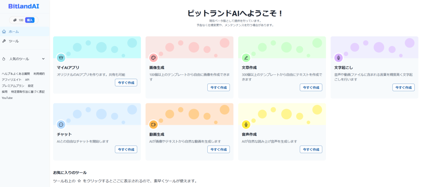The width and height of the screenshot is (421, 187).
Task: Open the プレミアムプラン link
Action: (x=13, y=86)
